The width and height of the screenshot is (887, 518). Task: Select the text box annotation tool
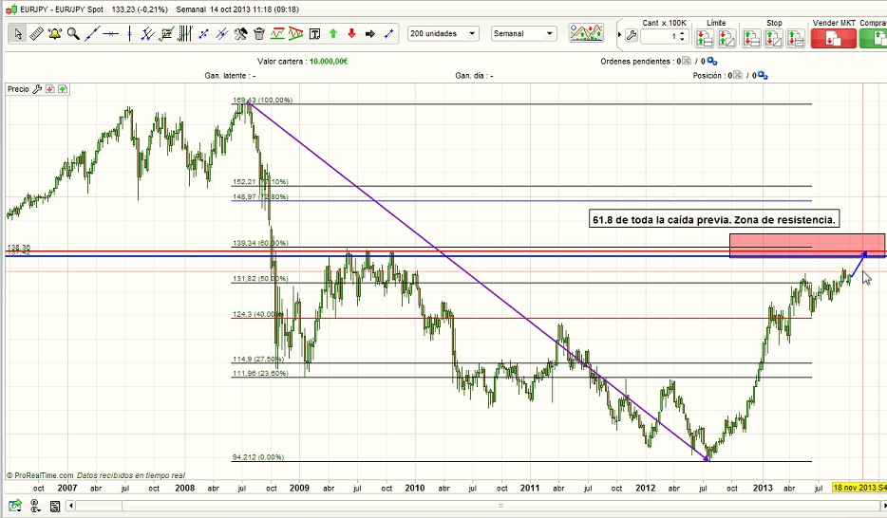315,34
